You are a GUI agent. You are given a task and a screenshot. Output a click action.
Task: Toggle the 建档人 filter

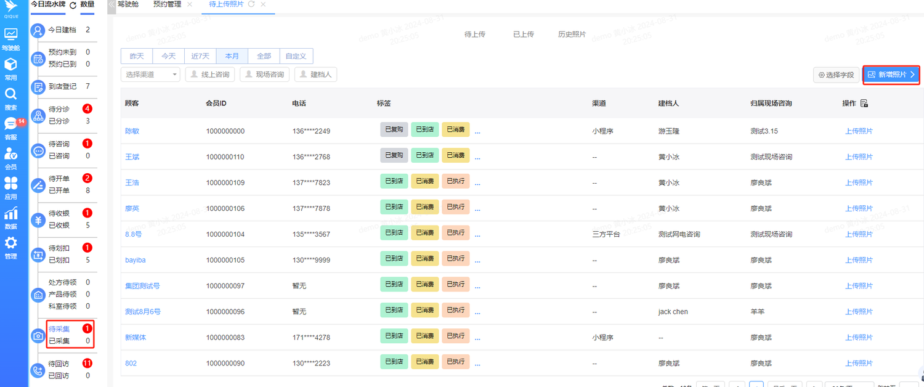pyautogui.click(x=315, y=75)
